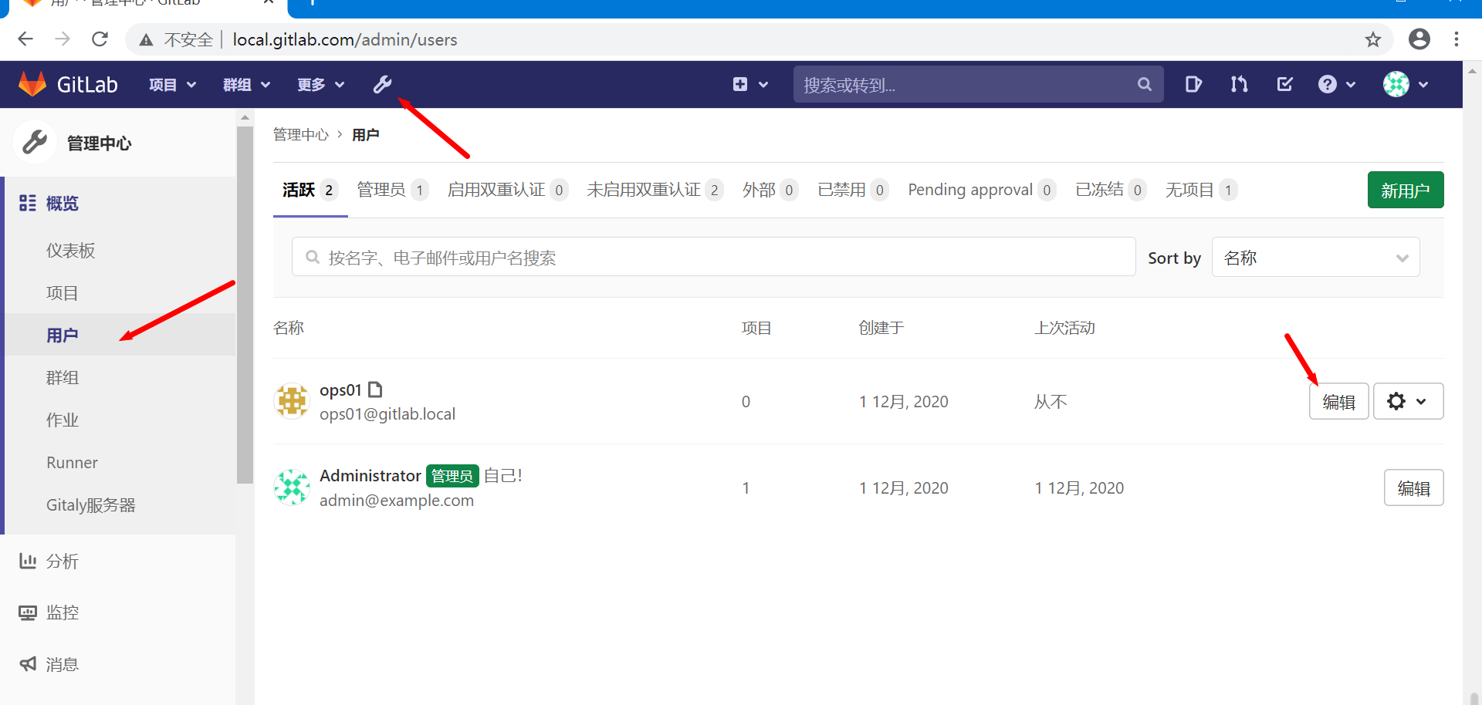Open the ops01 user link
Image resolution: width=1482 pixels, height=705 pixels.
pyautogui.click(x=340, y=390)
